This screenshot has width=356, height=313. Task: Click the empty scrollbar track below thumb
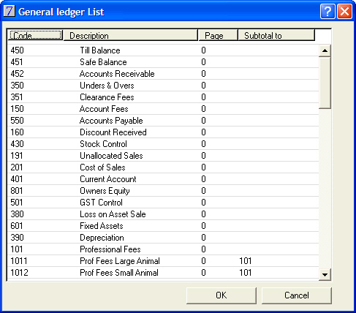(325, 189)
